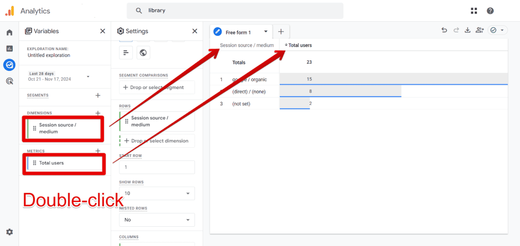Click the Start Row input field
The width and height of the screenshot is (520, 246).
pos(157,168)
